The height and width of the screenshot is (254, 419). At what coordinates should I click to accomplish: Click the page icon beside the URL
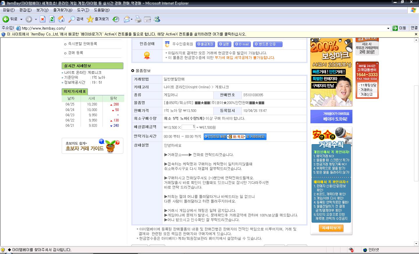click(x=18, y=28)
